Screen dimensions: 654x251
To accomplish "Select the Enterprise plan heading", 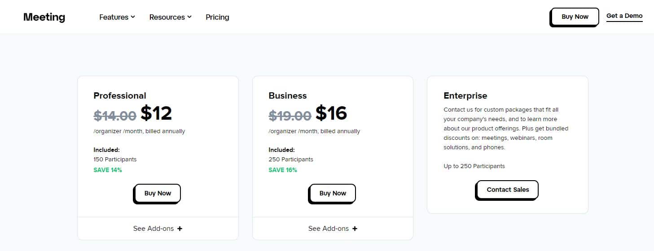I will [465, 95].
